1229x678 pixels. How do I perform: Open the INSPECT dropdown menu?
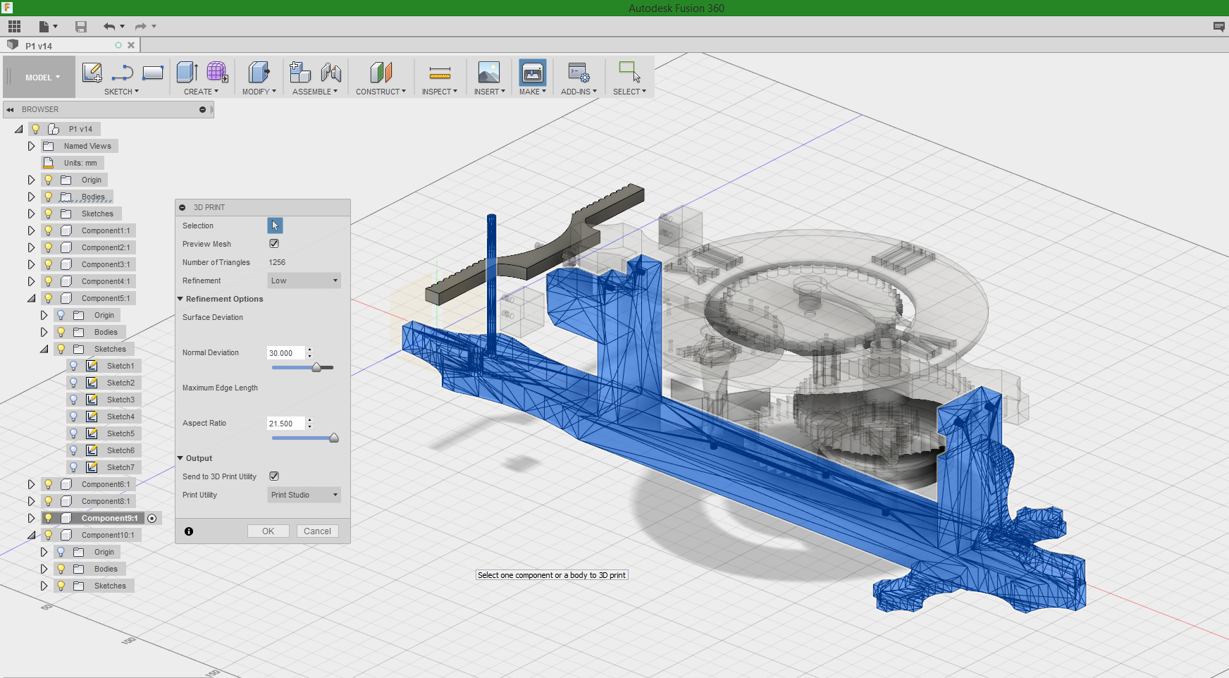(440, 92)
